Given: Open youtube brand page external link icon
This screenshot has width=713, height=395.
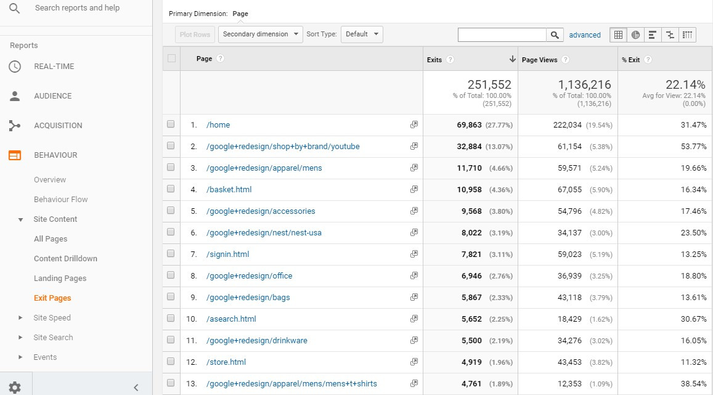Looking at the screenshot, I should [414, 146].
